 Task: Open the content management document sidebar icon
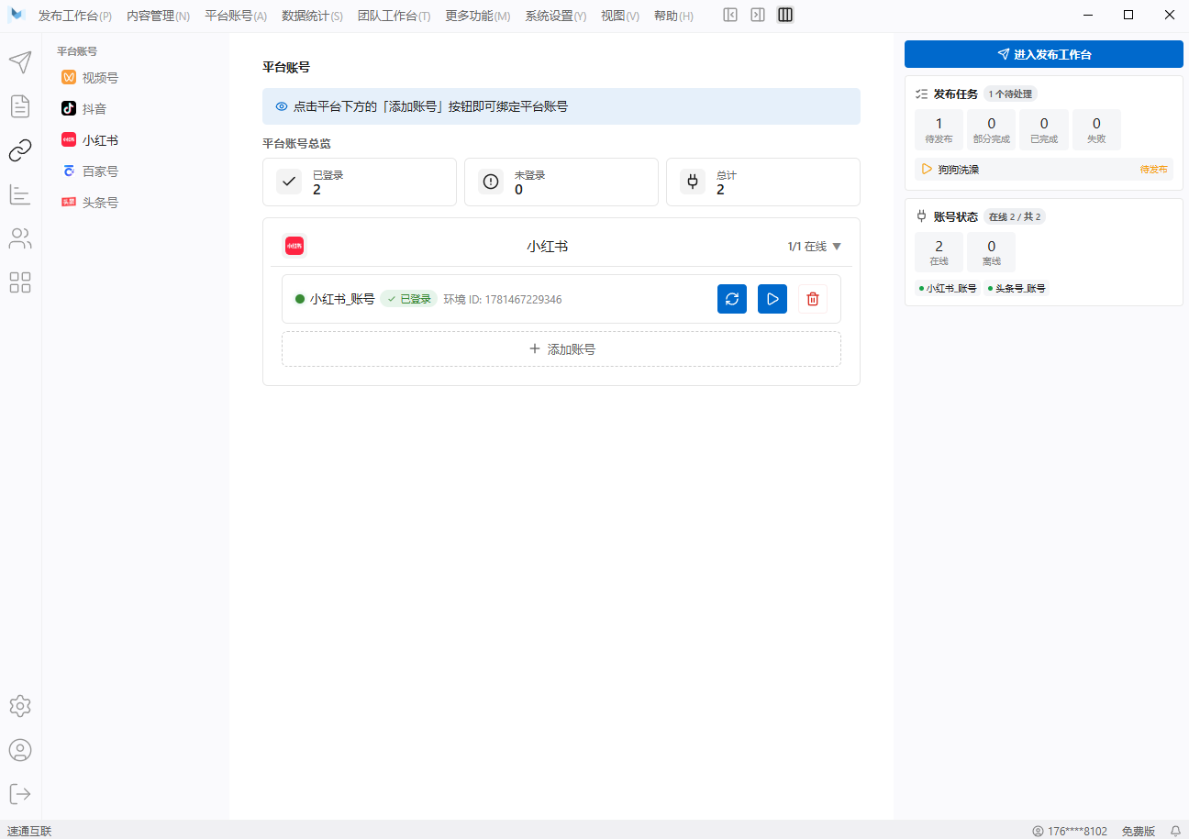(x=20, y=106)
